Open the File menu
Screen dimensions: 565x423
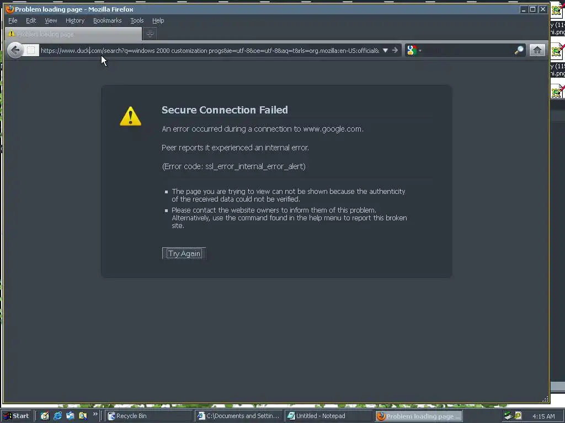[13, 20]
